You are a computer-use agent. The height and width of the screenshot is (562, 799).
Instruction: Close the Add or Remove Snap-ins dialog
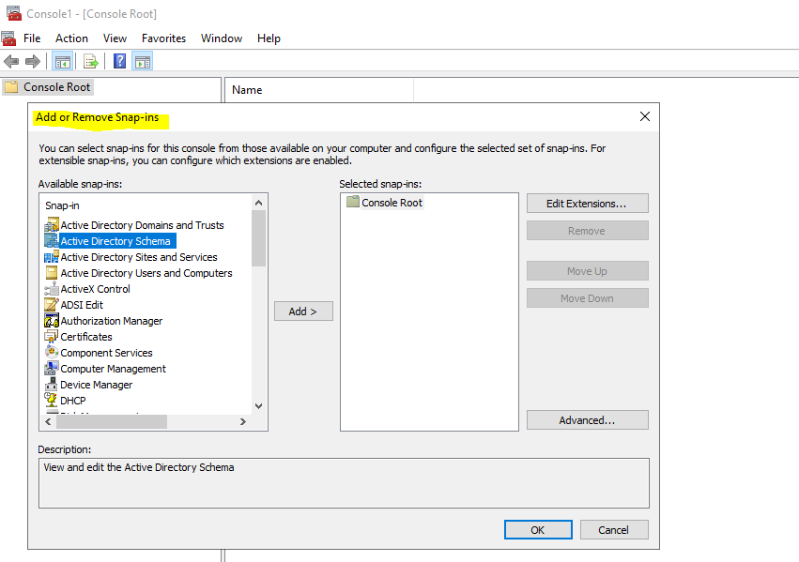tap(645, 116)
